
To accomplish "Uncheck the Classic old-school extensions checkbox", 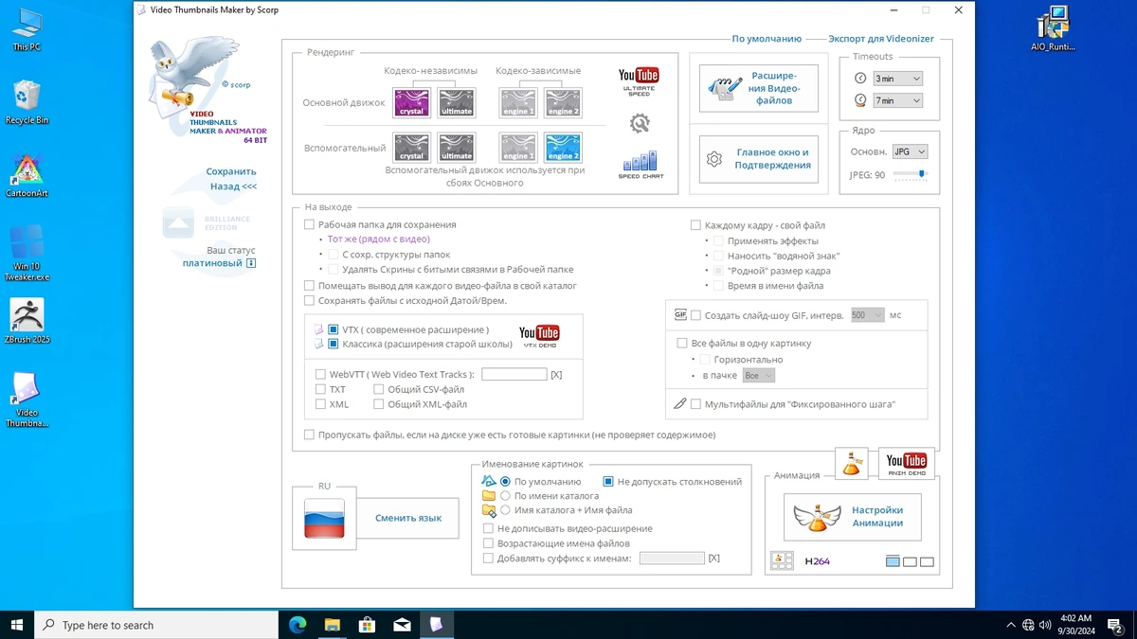I will 334,345.
